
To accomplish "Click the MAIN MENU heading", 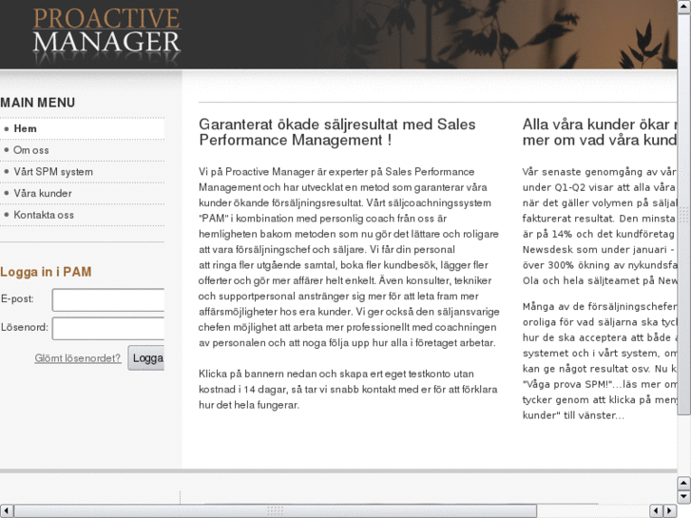I will point(37,103).
